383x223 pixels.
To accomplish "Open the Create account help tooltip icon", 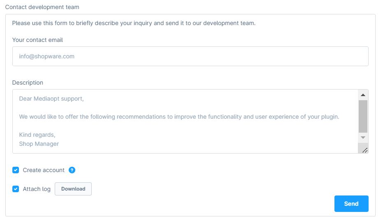I will click(72, 170).
